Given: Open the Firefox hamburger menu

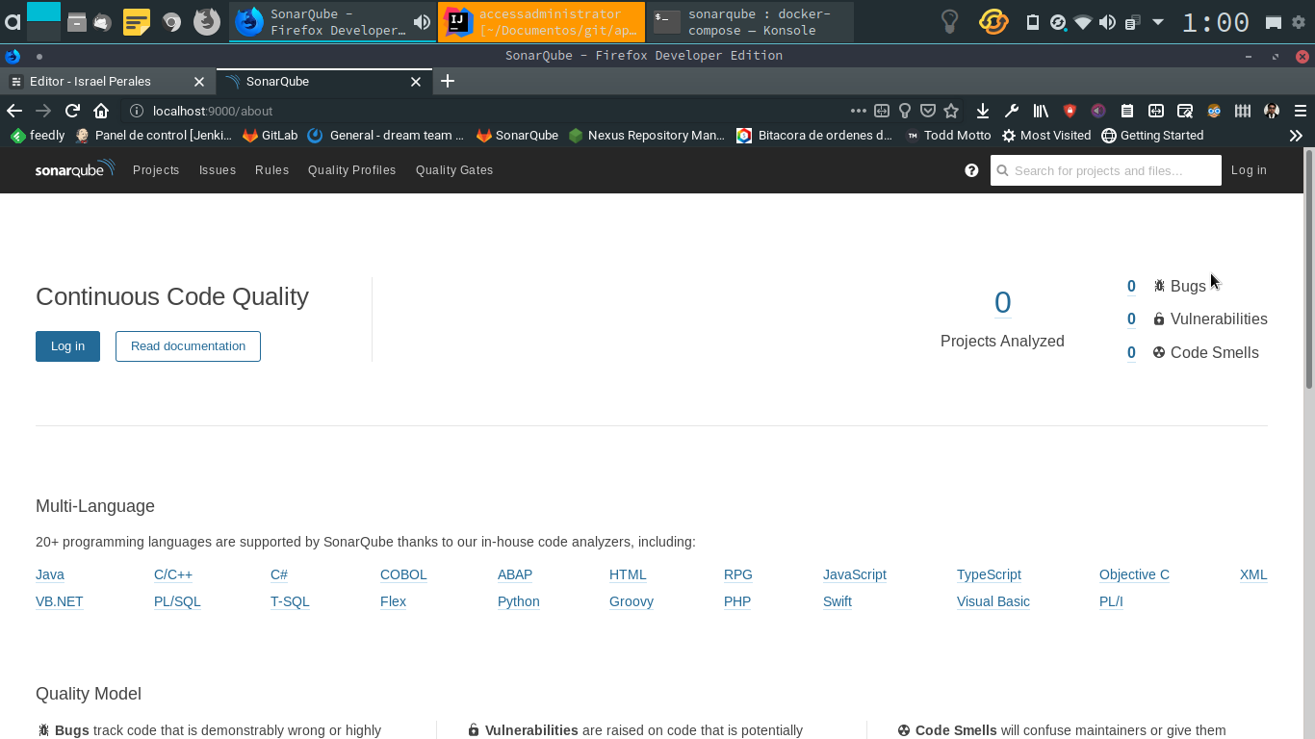Looking at the screenshot, I should (1301, 111).
